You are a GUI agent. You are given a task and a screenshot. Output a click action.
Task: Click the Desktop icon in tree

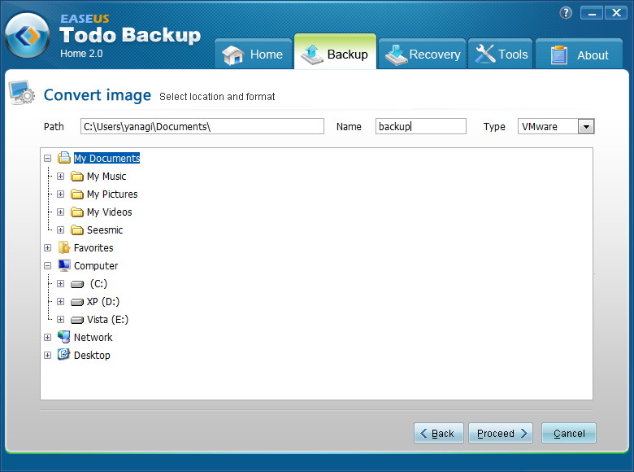(63, 355)
